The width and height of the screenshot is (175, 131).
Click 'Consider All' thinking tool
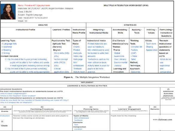click(x=136, y=47)
